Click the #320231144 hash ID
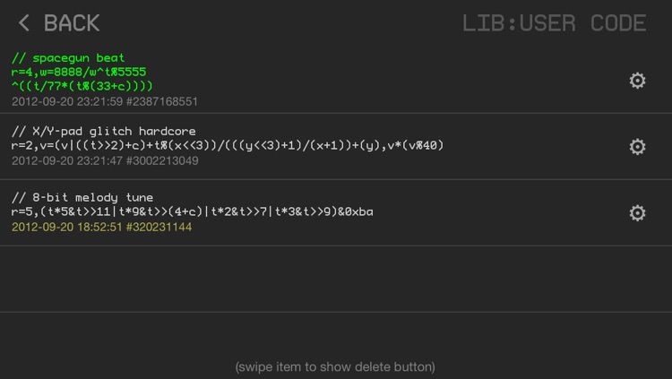672x379 pixels. pos(159,227)
